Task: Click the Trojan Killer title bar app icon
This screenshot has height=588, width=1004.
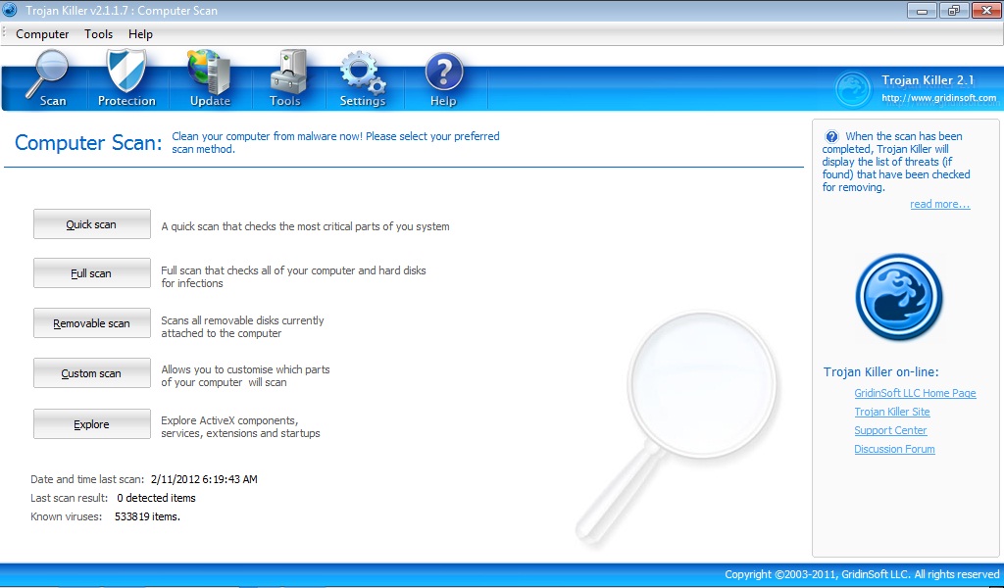Action: tap(10, 10)
